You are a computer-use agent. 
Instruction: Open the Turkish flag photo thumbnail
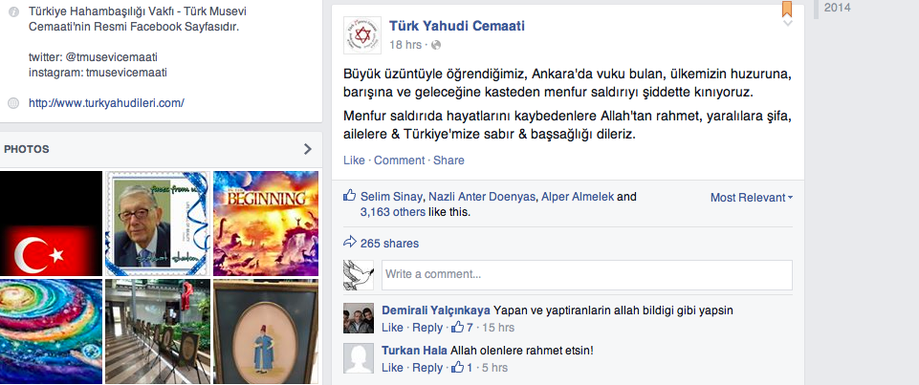(51, 224)
